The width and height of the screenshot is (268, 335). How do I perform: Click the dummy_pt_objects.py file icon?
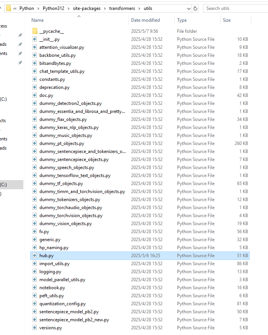point(35,143)
